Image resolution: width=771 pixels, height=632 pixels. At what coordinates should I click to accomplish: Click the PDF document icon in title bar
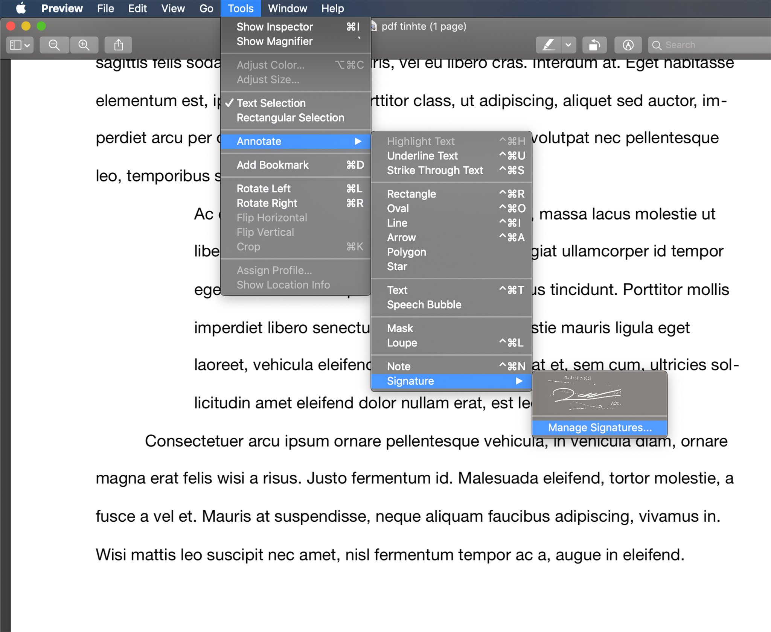tap(374, 26)
